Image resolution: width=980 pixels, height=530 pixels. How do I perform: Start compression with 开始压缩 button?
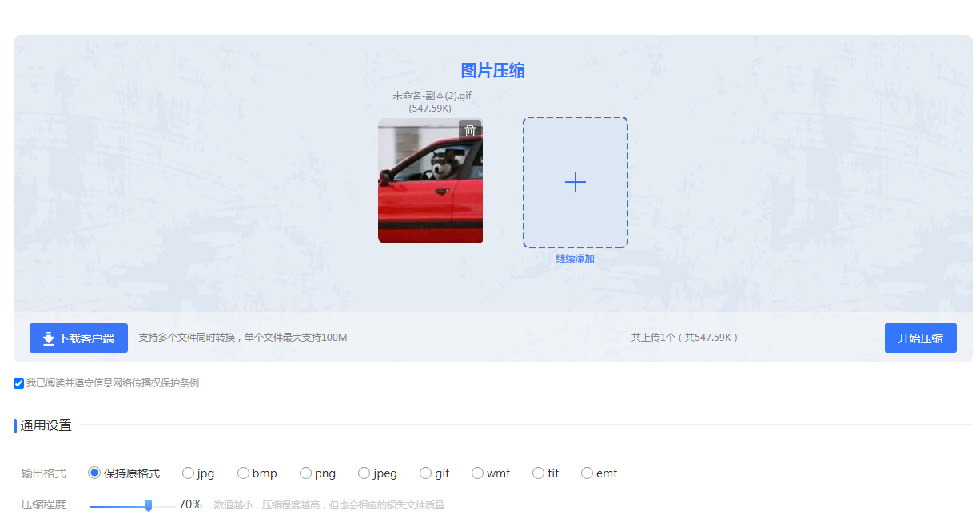921,338
